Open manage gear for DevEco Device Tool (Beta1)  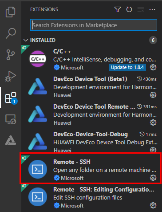coord(153,95)
